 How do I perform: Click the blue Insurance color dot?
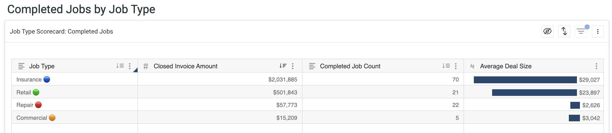47,79
